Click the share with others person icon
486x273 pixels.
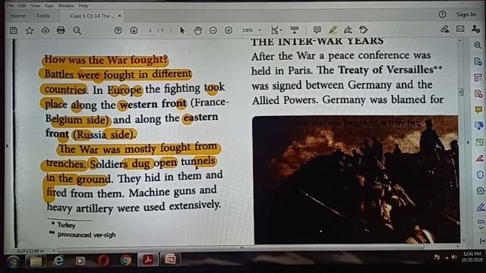(475, 29)
